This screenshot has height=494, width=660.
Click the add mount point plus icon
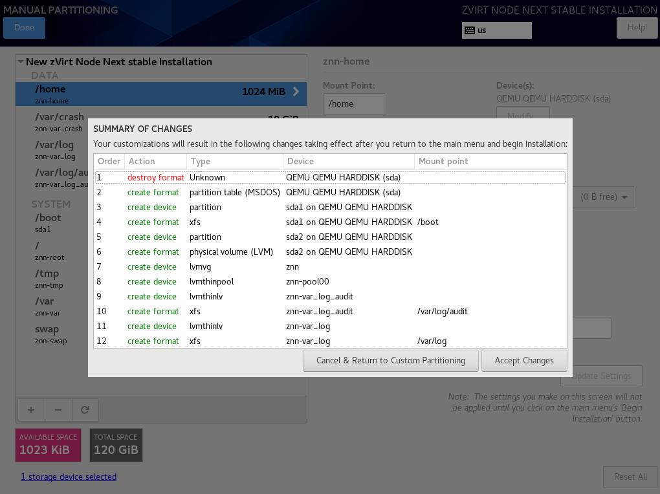(x=31, y=410)
